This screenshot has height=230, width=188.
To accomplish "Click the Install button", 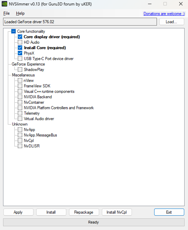I will click(51, 212).
